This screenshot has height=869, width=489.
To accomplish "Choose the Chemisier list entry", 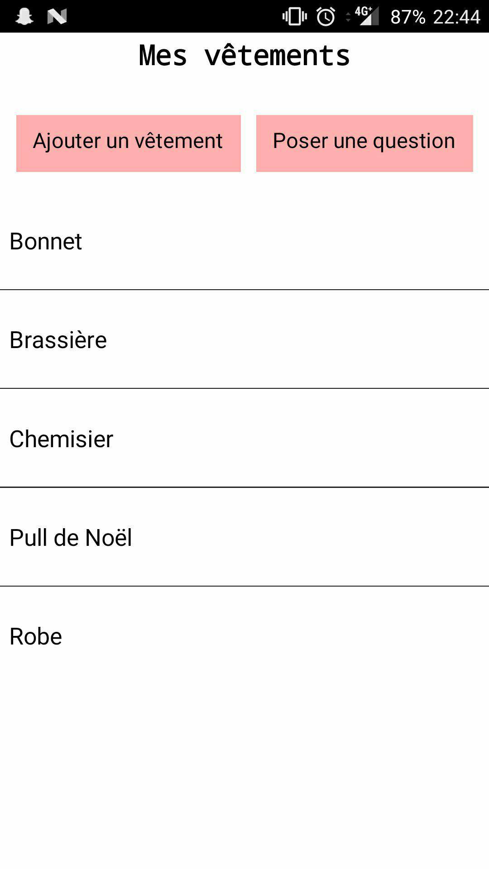I will click(x=244, y=438).
